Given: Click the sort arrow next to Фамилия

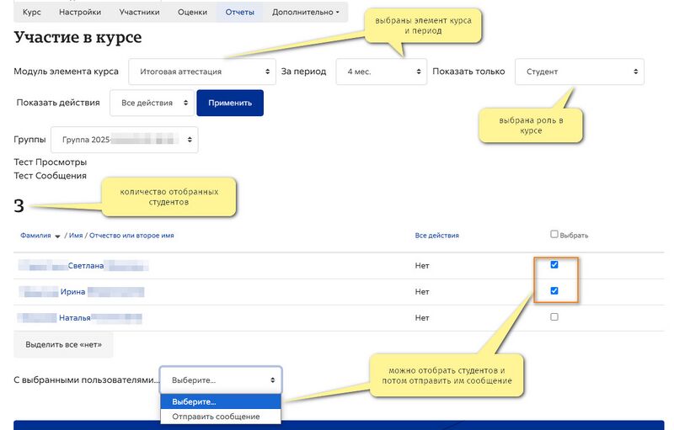Looking at the screenshot, I should (x=57, y=236).
